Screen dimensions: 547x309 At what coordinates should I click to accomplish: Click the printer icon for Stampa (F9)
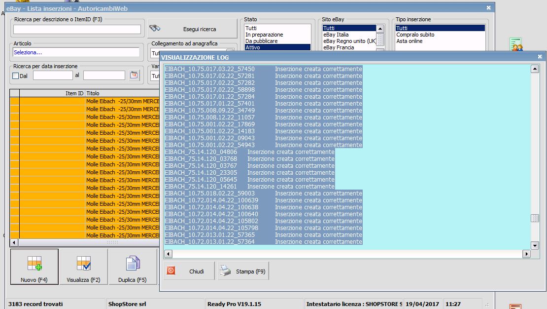point(225,270)
